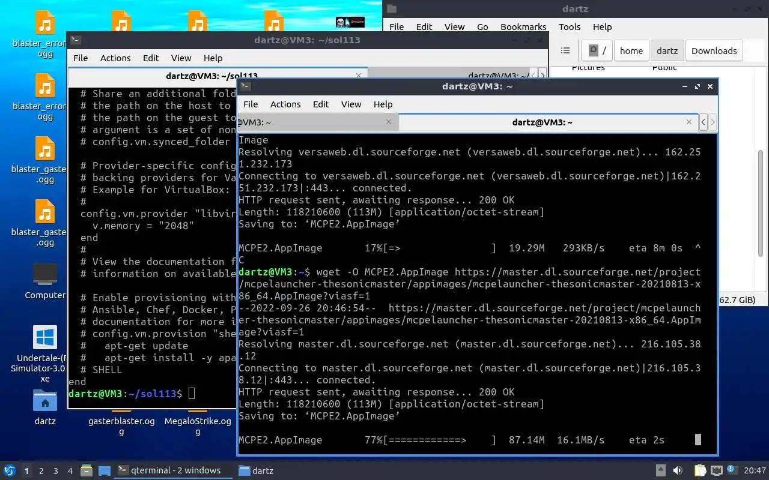
Task: Open the Help menu in the sol113 terminal
Action: point(213,58)
